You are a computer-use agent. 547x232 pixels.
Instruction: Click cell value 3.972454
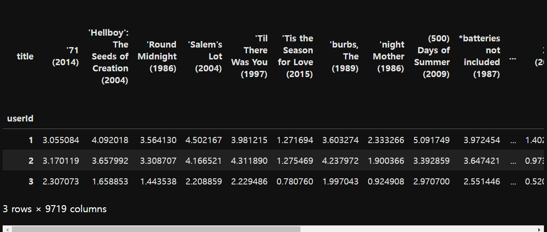[482, 140]
